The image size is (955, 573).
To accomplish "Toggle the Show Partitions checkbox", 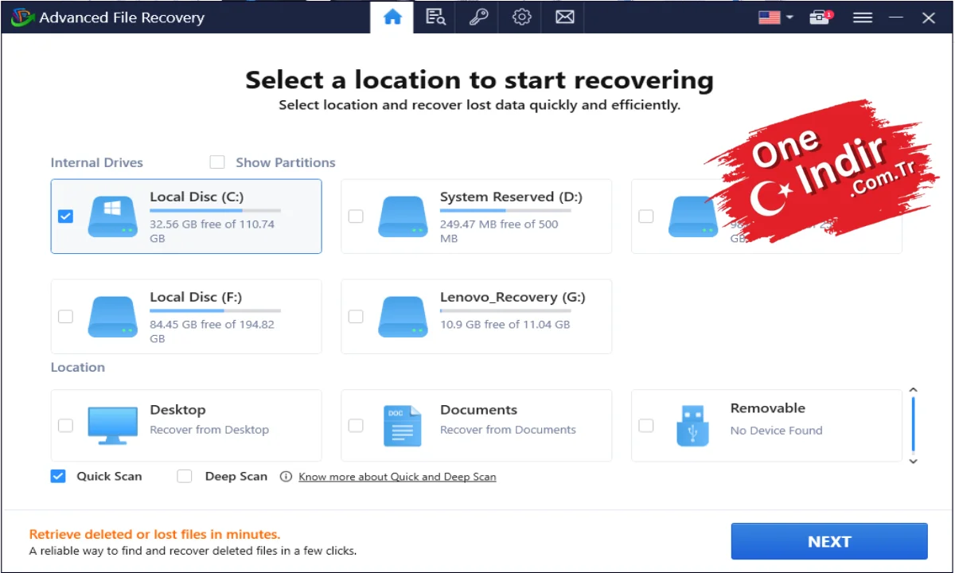I will tap(217, 162).
